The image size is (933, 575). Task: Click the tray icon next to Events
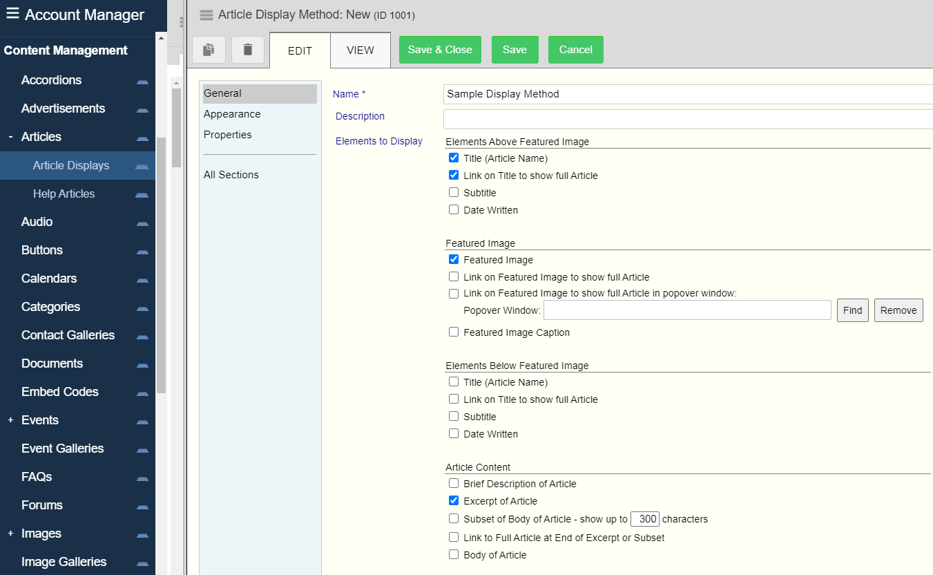(142, 421)
